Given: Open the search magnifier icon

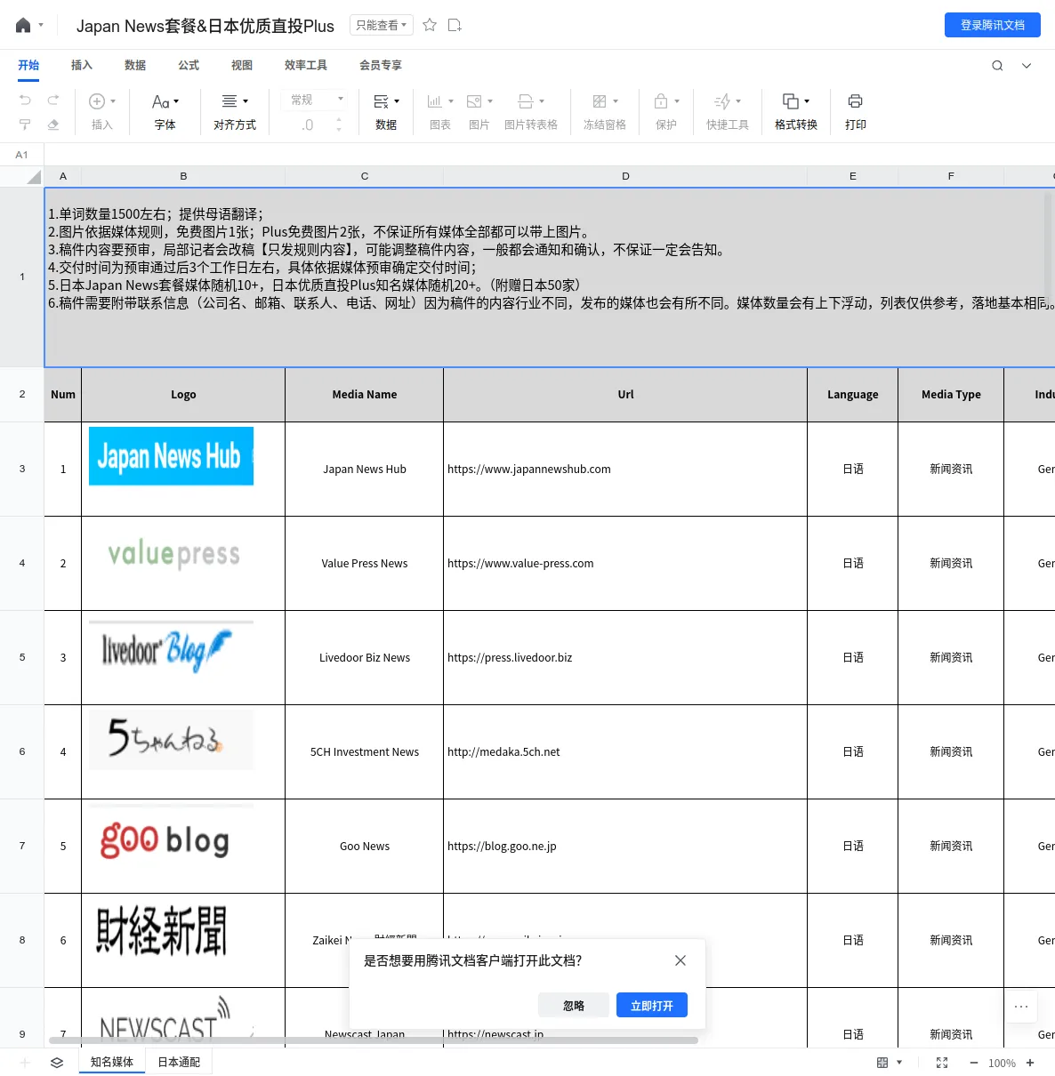Looking at the screenshot, I should tap(997, 66).
